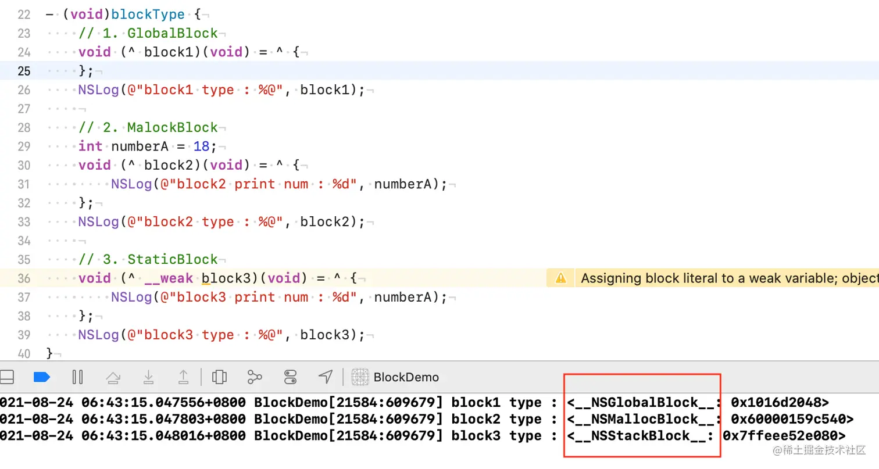Click the NSLog call on line 26
This screenshot has width=879, height=469.
(99, 90)
